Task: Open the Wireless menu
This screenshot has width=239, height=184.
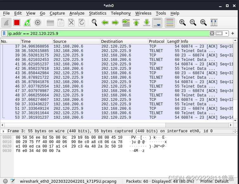Action: [x=143, y=13]
